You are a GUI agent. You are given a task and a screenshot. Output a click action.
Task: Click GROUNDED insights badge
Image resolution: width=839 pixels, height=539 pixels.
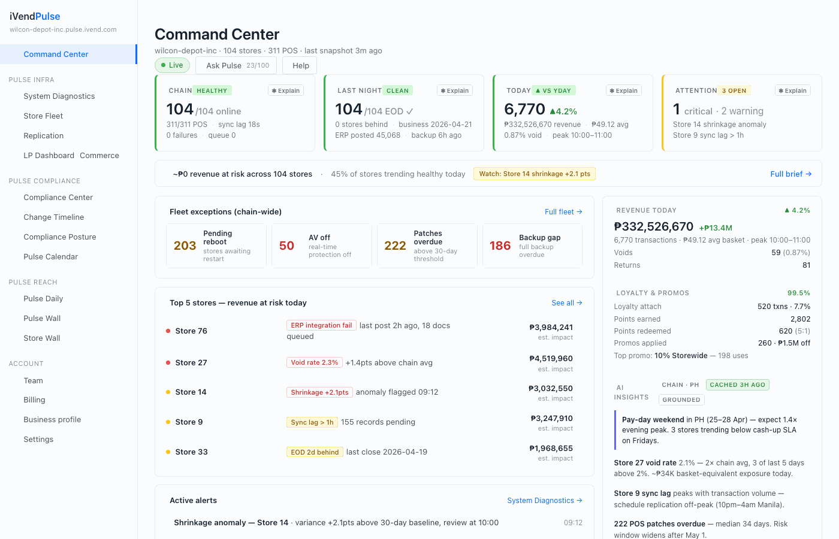(x=681, y=399)
